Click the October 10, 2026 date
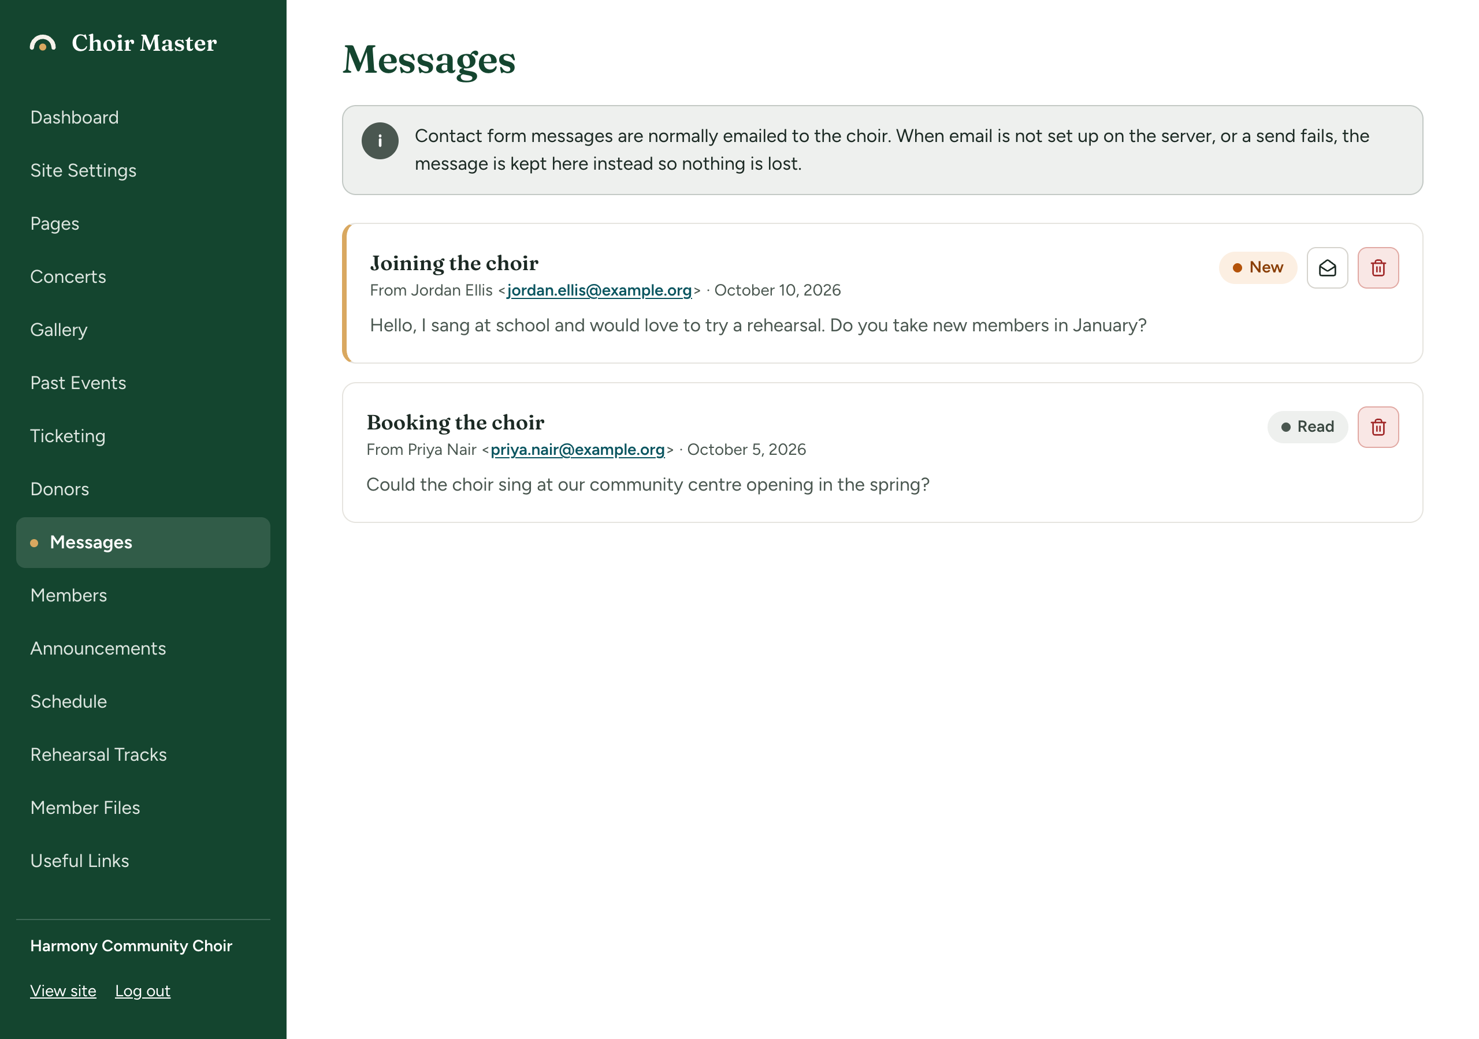 pyautogui.click(x=778, y=290)
